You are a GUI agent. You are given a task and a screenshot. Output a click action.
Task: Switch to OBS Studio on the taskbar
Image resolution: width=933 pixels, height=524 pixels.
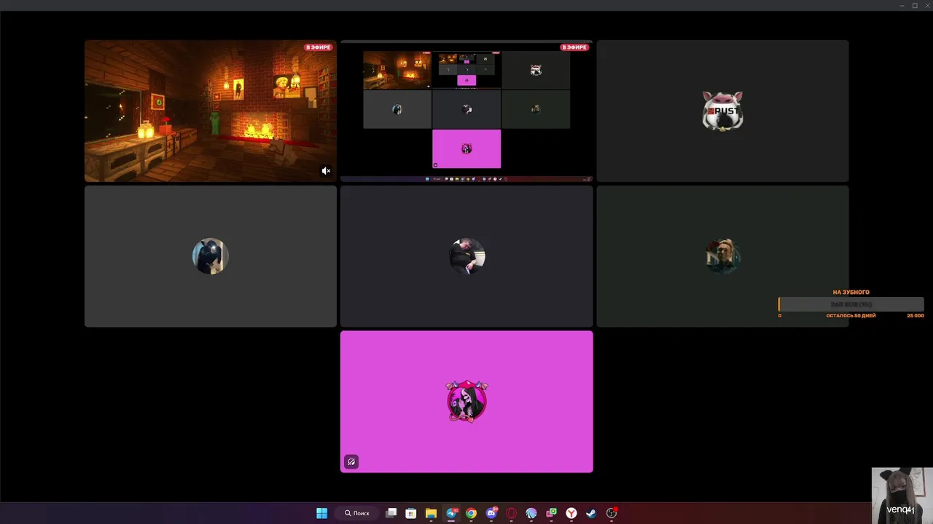tap(612, 513)
